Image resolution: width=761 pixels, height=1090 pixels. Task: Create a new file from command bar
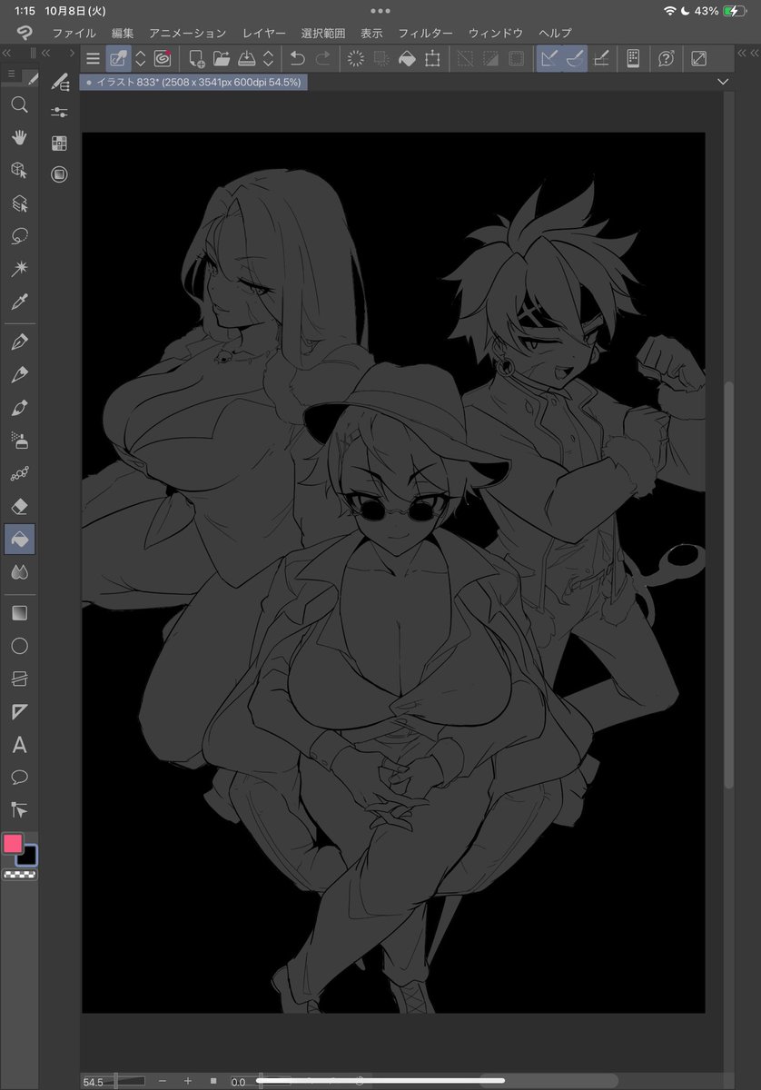pos(196,59)
